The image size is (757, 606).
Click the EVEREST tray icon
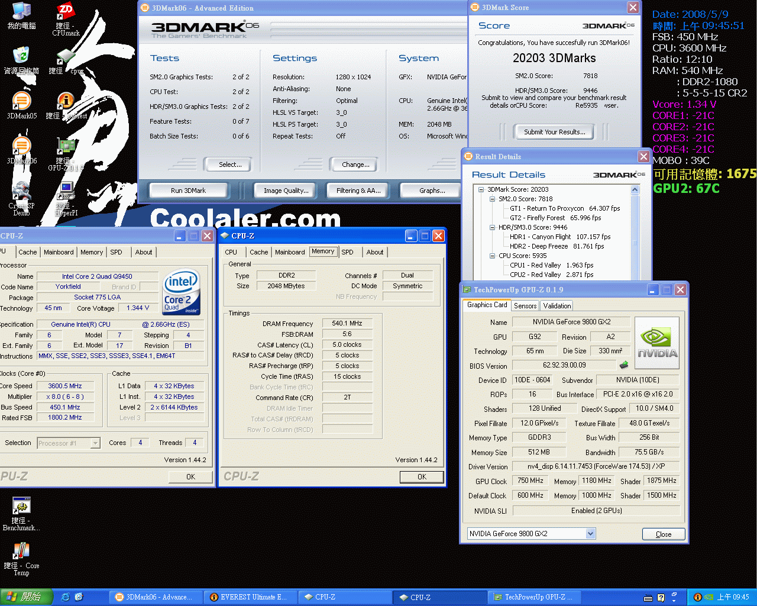pyautogui.click(x=697, y=597)
